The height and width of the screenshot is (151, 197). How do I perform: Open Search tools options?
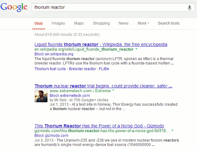(x=169, y=23)
